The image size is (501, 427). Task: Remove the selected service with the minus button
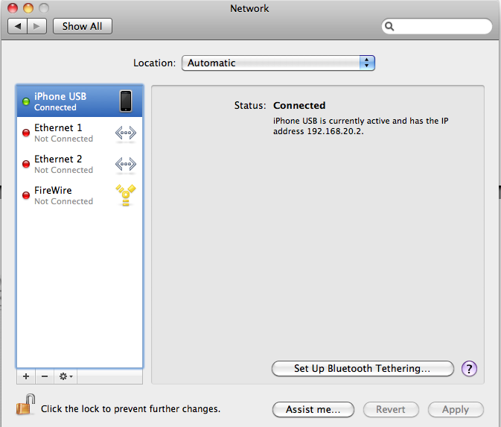click(x=45, y=376)
